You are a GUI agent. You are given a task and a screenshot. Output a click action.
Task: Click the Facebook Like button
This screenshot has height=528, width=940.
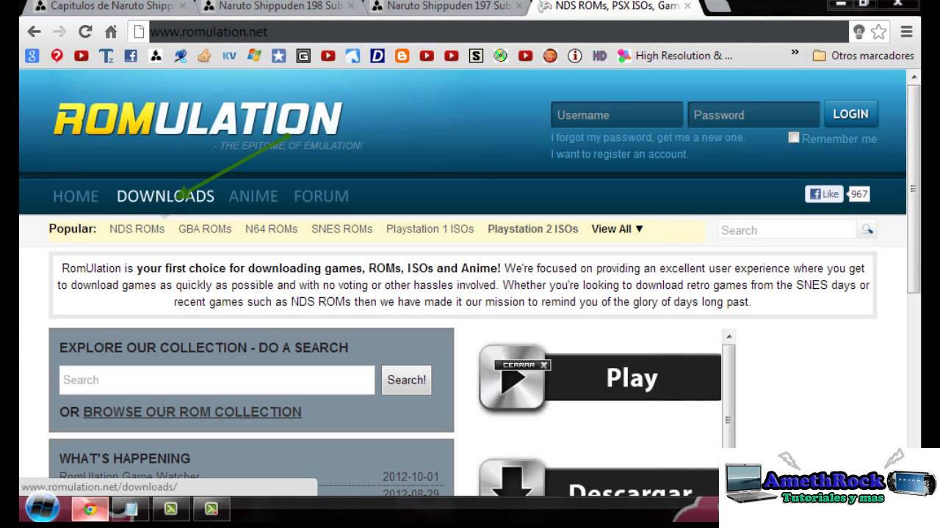coord(823,194)
